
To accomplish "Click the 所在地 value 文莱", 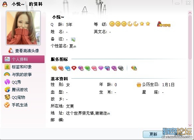I will [x=70, y=106].
